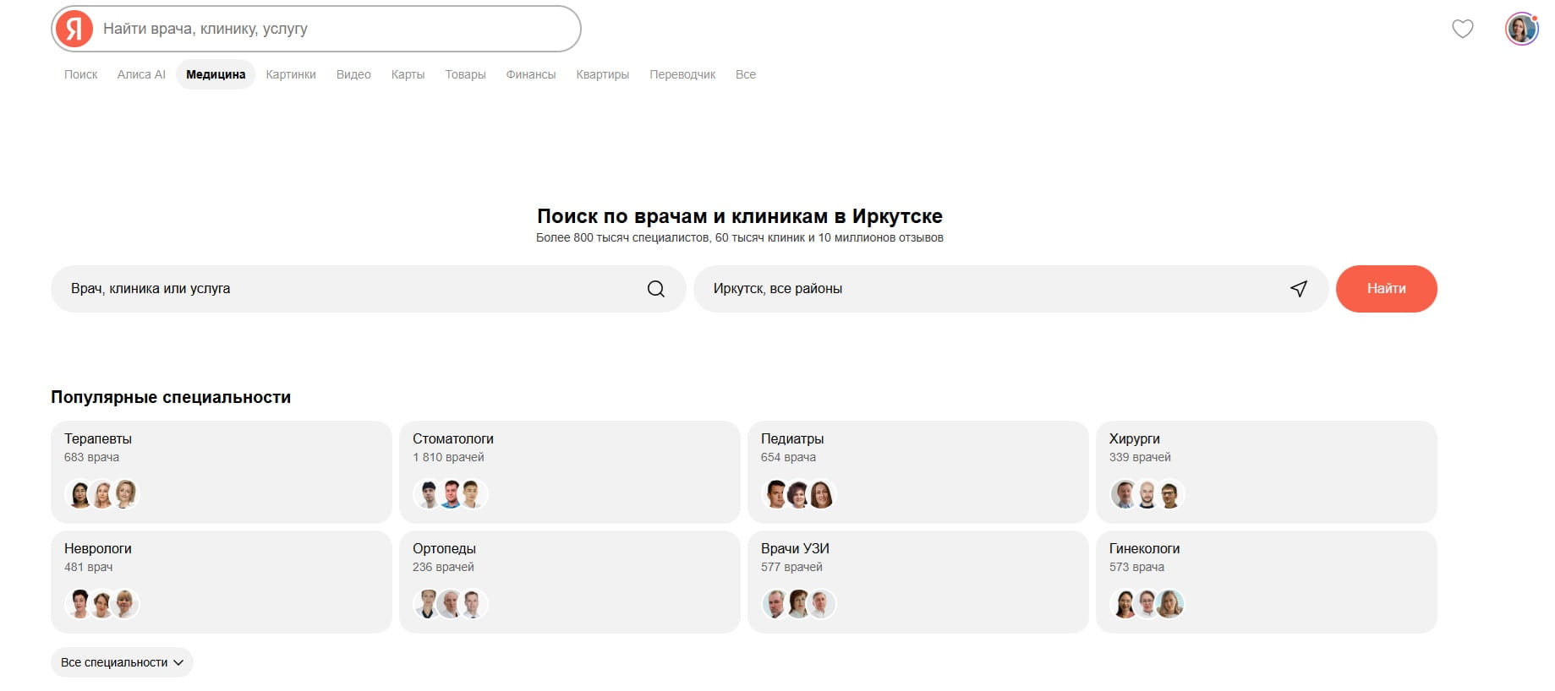Open the Все services tab
Viewport: 1555px width, 691px height.
coord(746,74)
